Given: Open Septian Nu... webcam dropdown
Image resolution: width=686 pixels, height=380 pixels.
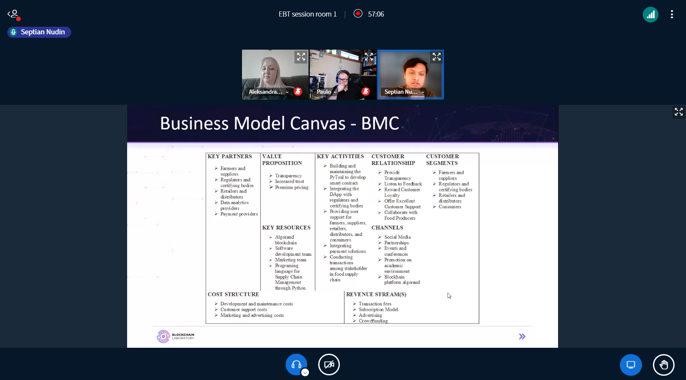Looking at the screenshot, I should pos(422,92).
